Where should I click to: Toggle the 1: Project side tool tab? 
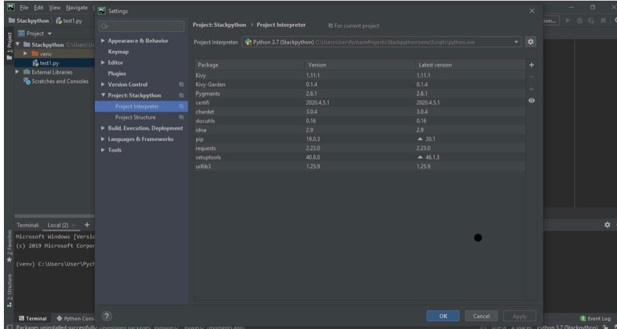(9, 46)
